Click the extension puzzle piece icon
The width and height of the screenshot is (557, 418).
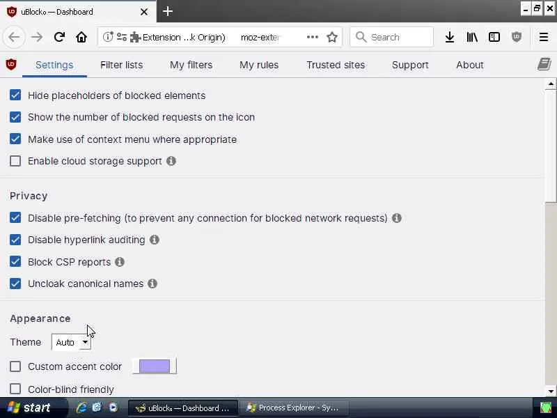point(135,37)
